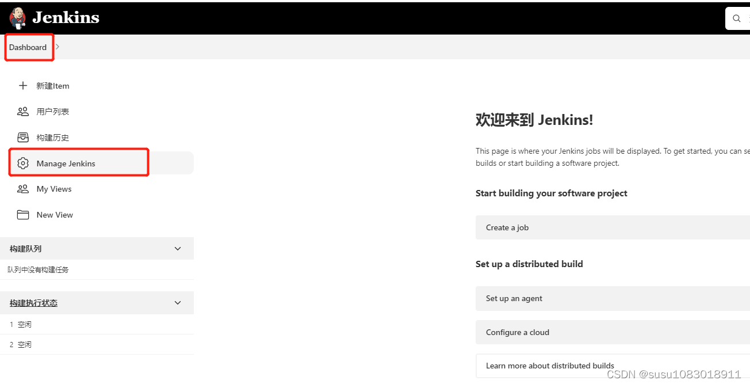750x384 pixels.
Task: Open New View in the sidebar
Action: click(x=55, y=215)
